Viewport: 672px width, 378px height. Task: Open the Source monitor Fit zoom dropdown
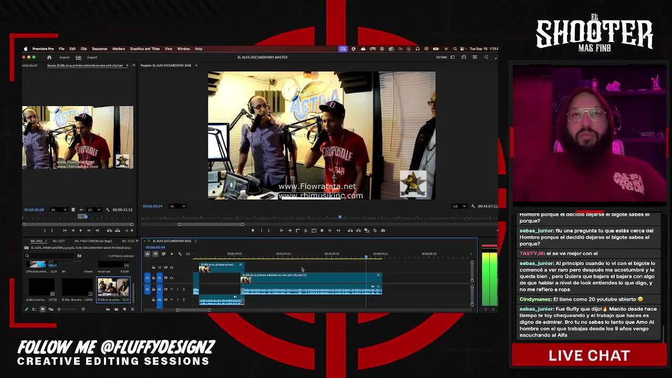[58, 210]
